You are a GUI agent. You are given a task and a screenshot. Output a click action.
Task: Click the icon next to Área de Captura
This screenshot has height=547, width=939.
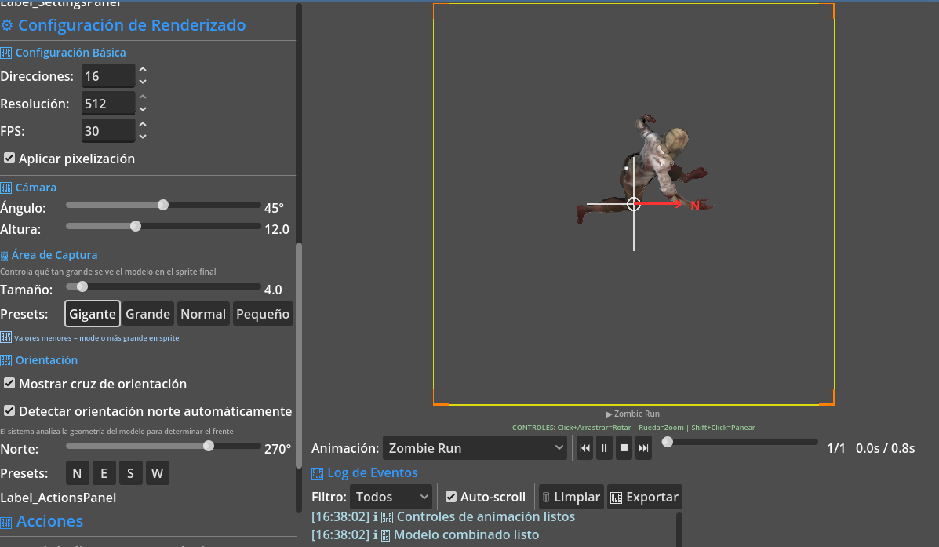4,256
